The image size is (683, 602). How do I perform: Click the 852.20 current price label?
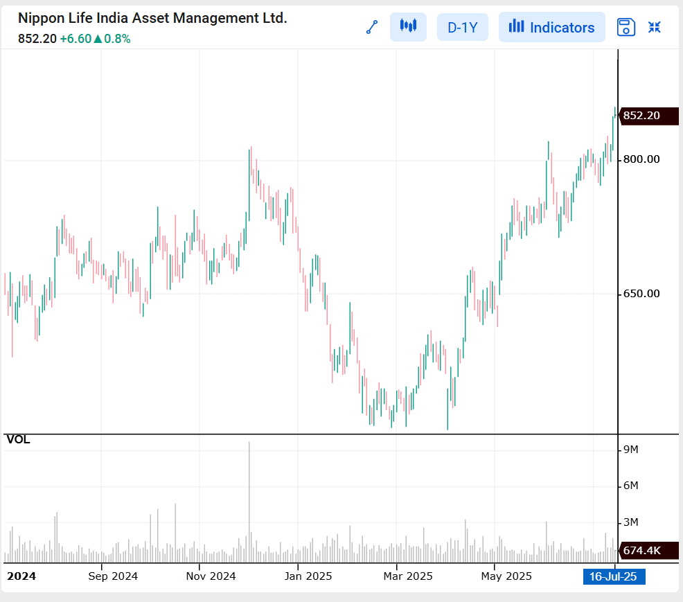click(x=648, y=116)
